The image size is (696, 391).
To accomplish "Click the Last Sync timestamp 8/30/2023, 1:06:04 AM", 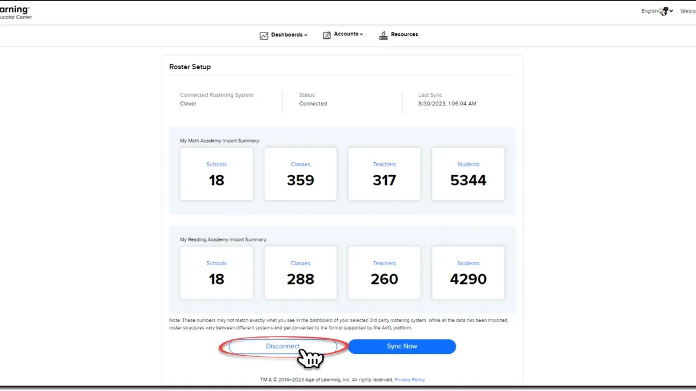I will [x=447, y=104].
